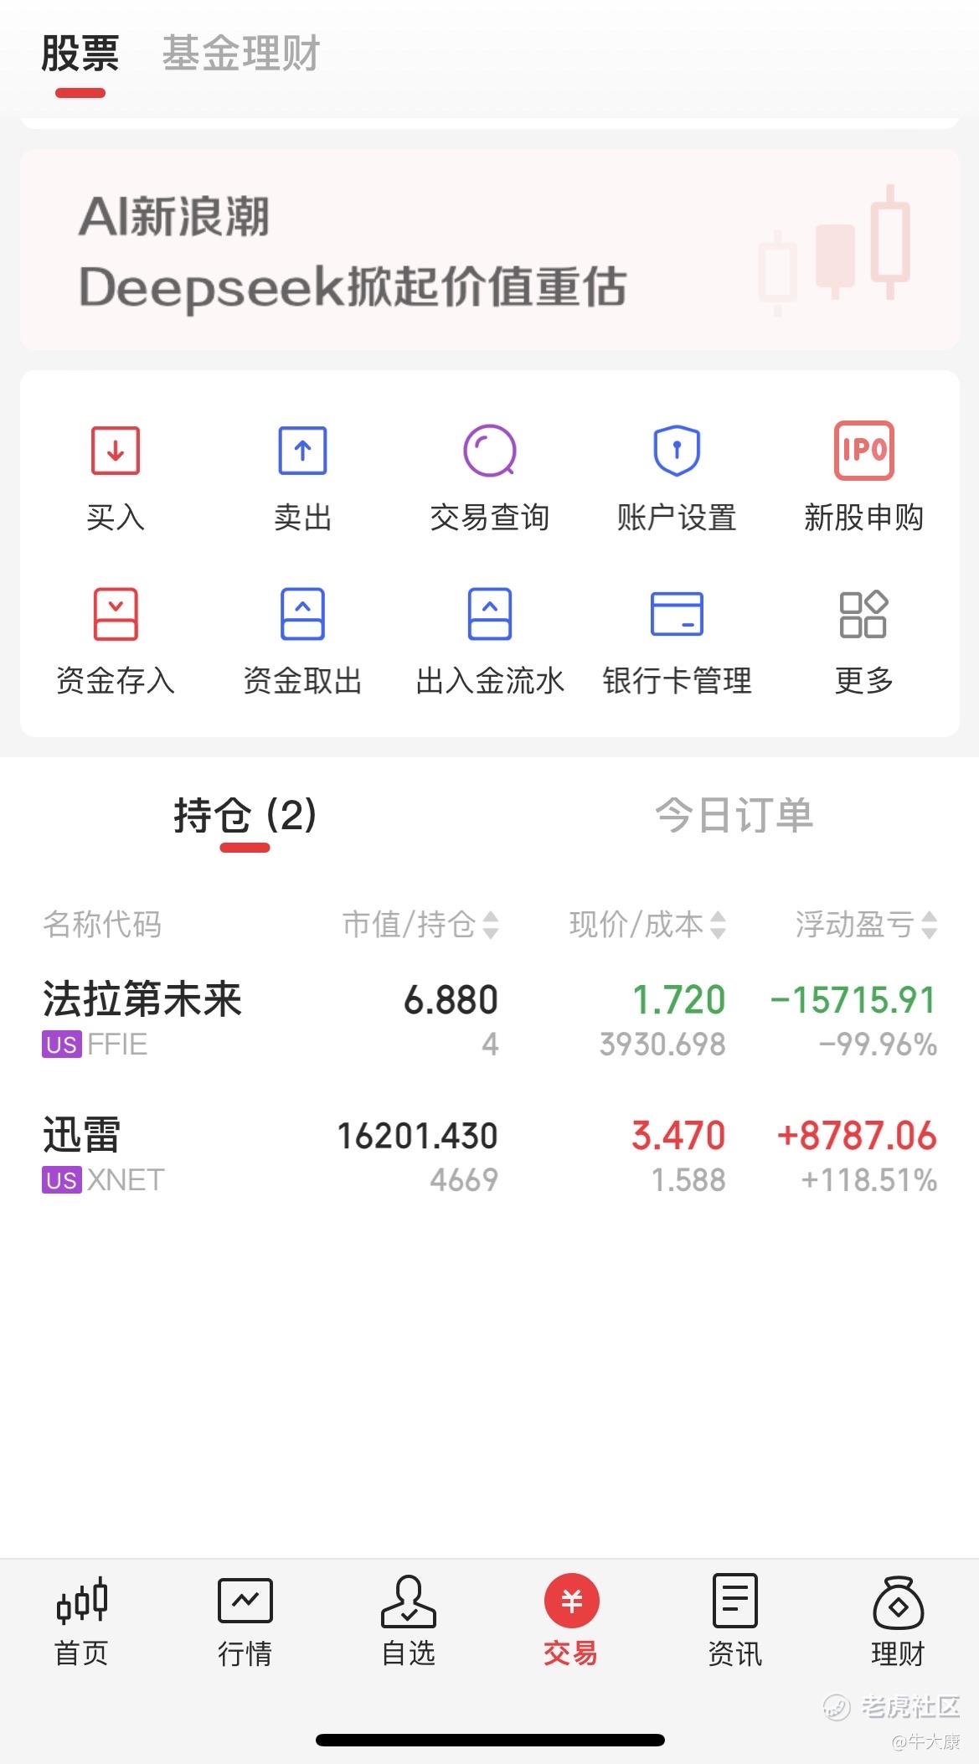Tap the 资金取出 withdraw icon
Viewport: 979px width, 1764px height.
click(x=302, y=614)
